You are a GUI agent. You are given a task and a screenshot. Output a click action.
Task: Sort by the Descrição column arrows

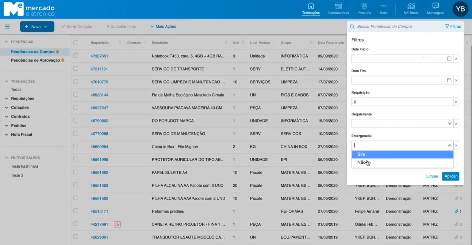(x=226, y=43)
